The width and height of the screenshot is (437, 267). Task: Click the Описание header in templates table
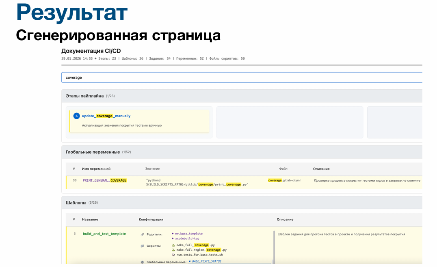click(x=285, y=220)
